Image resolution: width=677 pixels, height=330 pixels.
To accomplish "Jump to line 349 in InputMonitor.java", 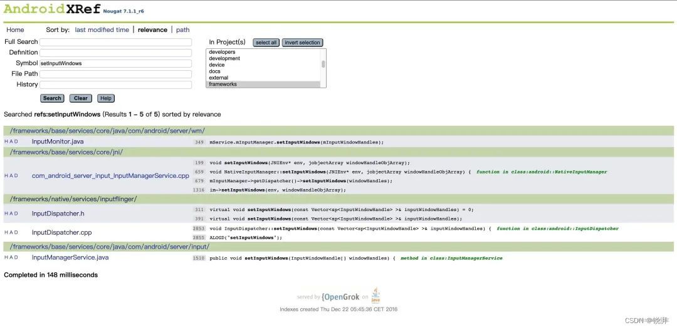I will (x=199, y=142).
